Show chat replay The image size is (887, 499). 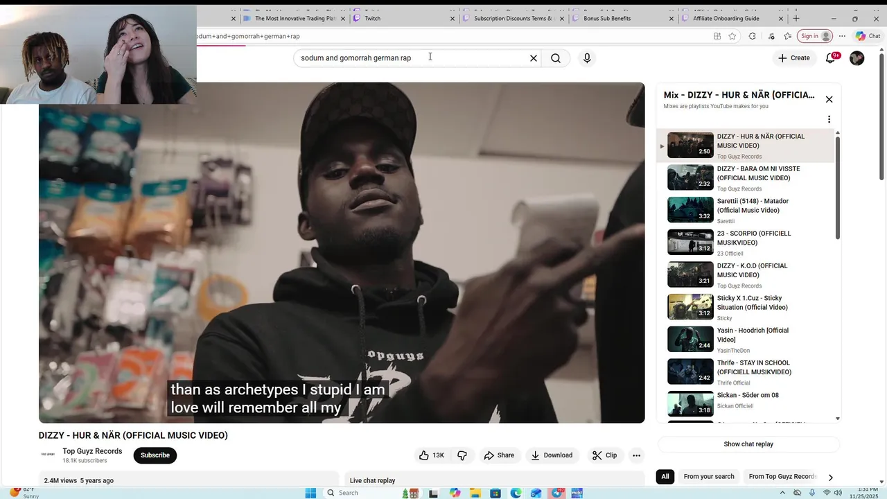[748, 444]
